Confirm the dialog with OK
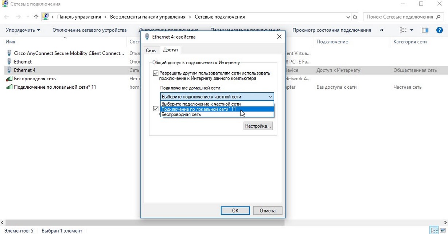The height and width of the screenshot is (234, 448). click(235, 210)
